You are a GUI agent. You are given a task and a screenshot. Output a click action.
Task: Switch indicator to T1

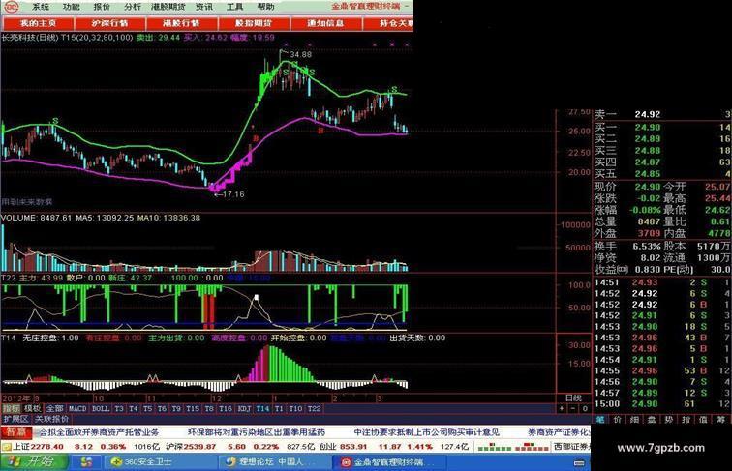tap(279, 408)
